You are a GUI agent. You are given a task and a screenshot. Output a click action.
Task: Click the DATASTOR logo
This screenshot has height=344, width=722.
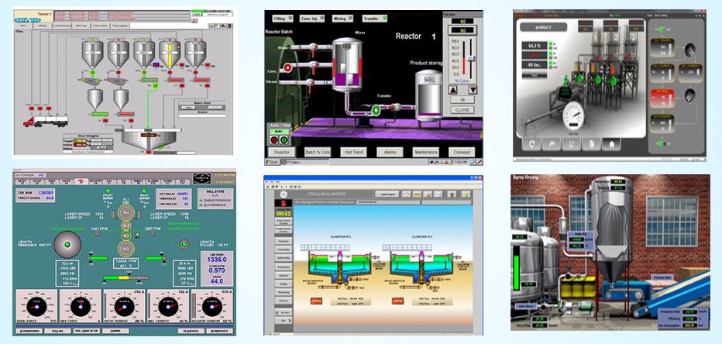[29, 20]
